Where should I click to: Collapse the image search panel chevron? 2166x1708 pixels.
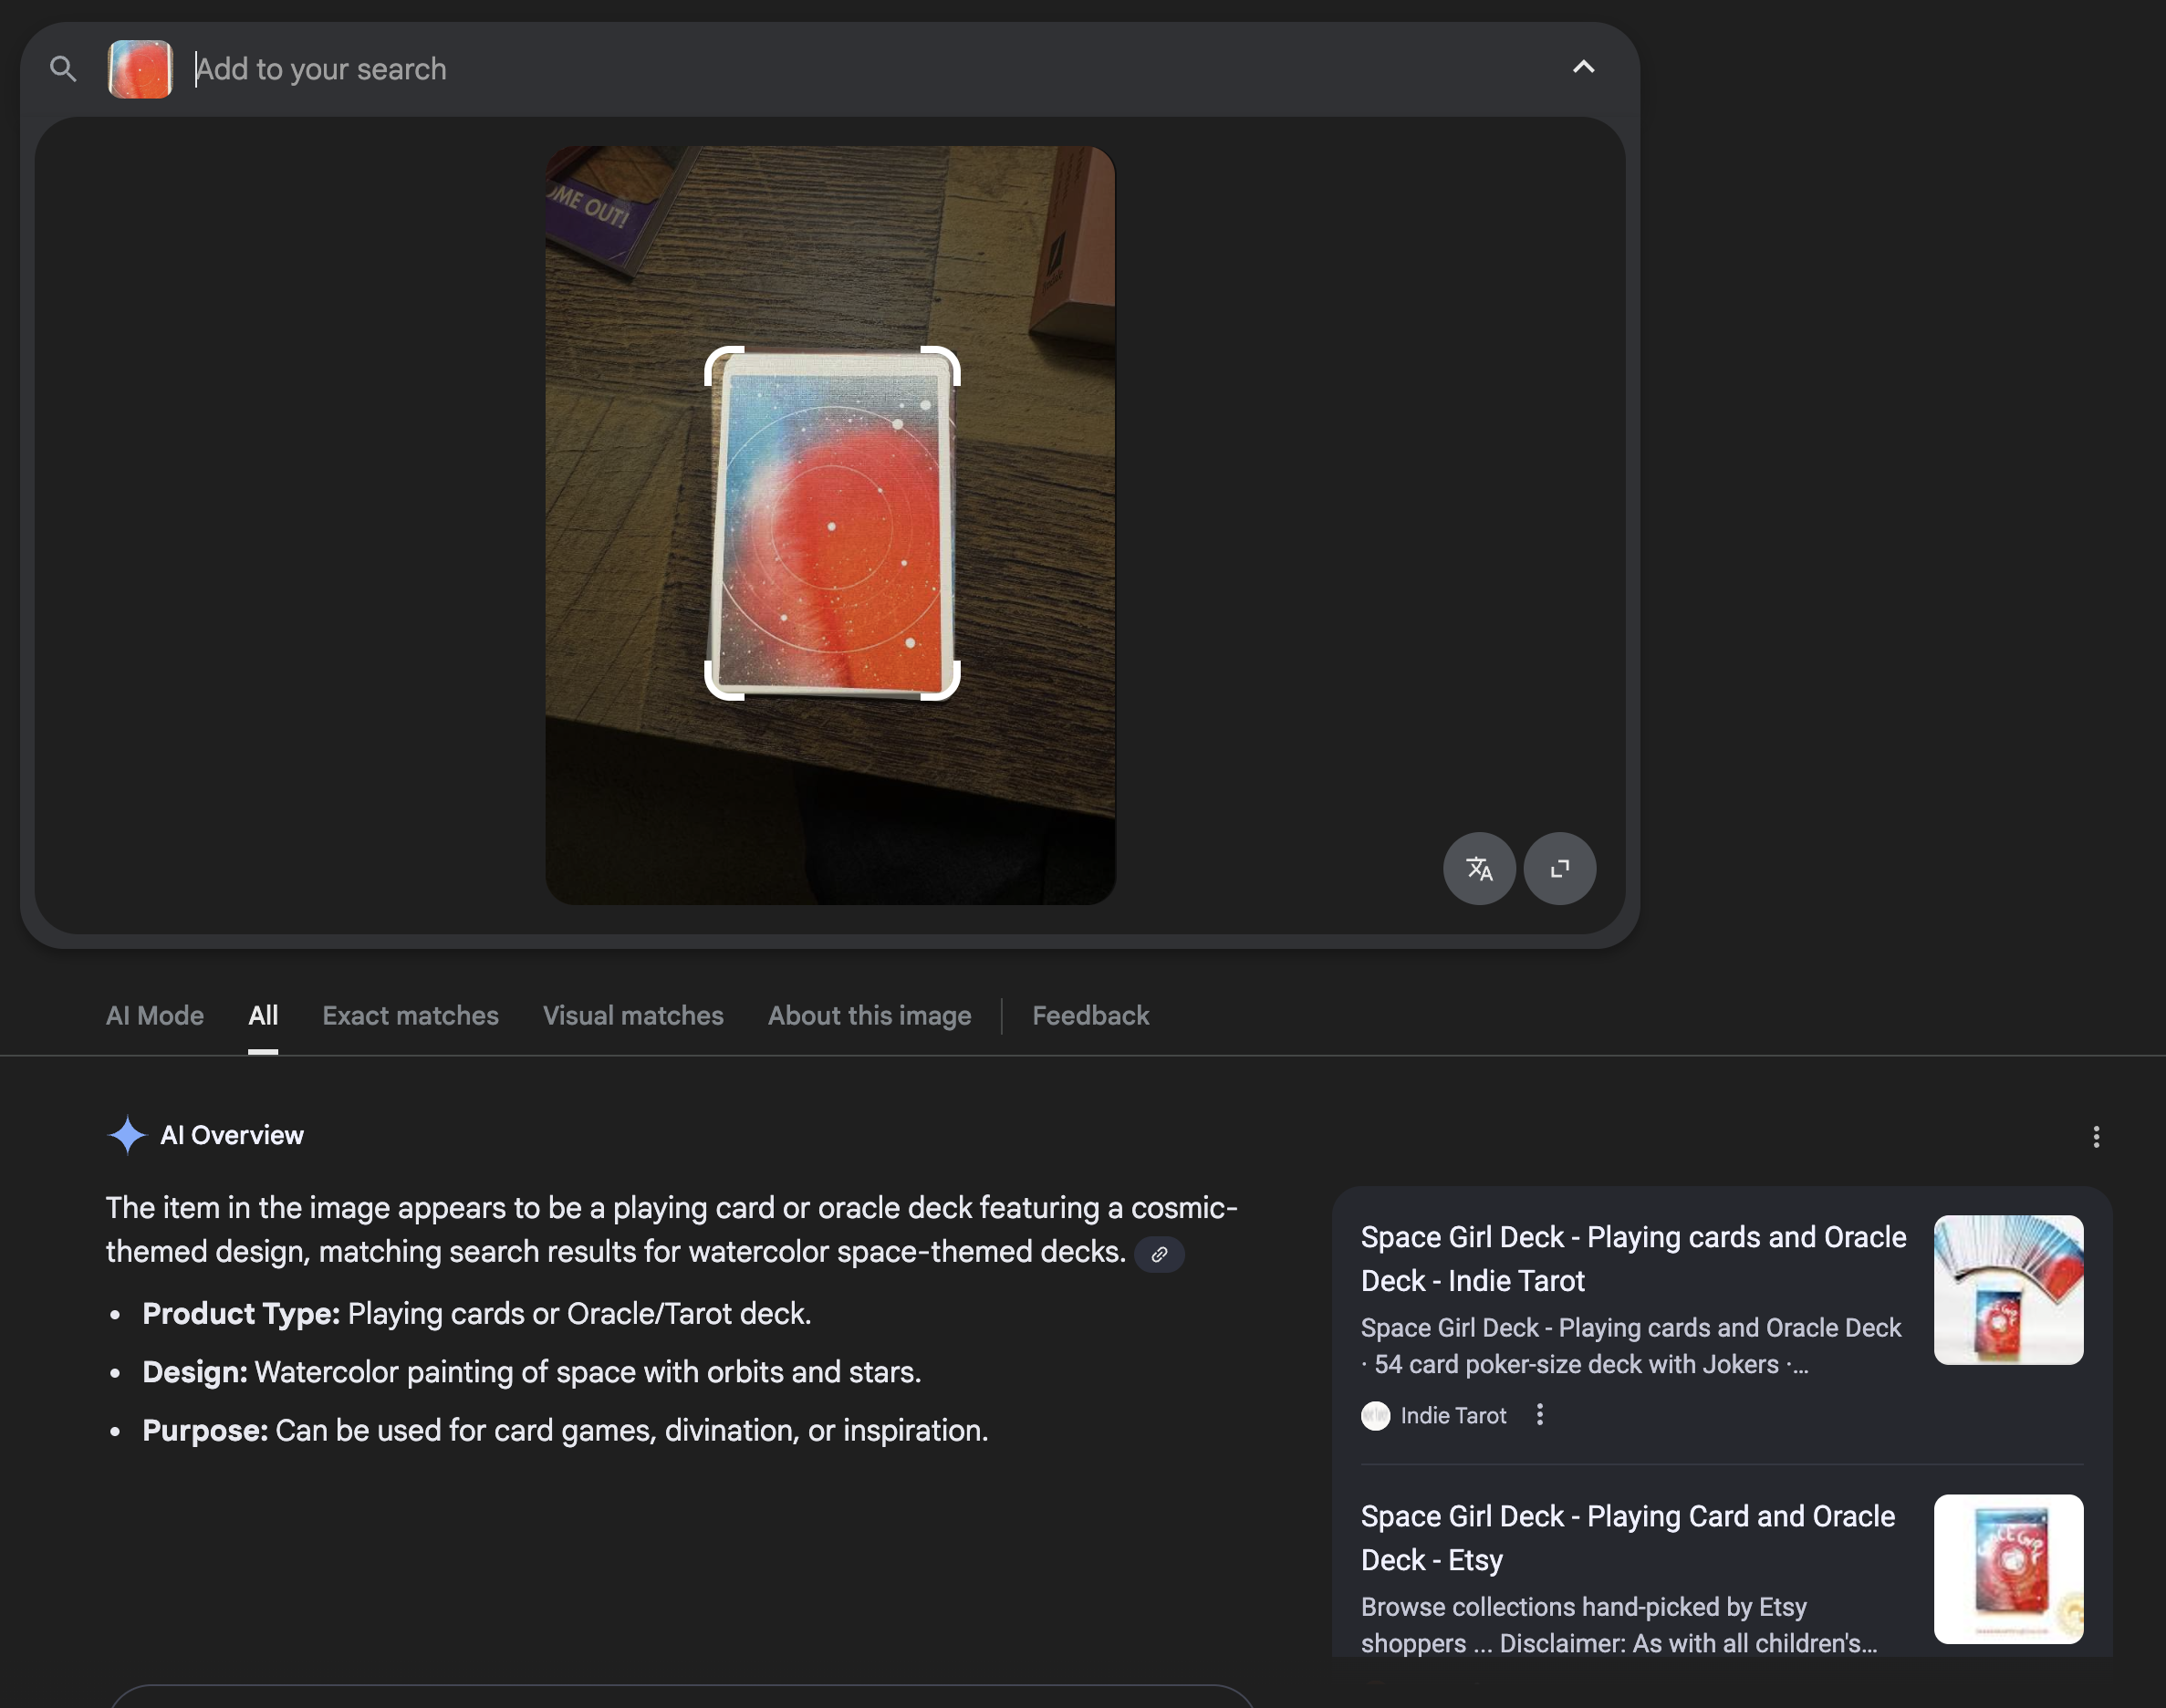pos(1583,67)
